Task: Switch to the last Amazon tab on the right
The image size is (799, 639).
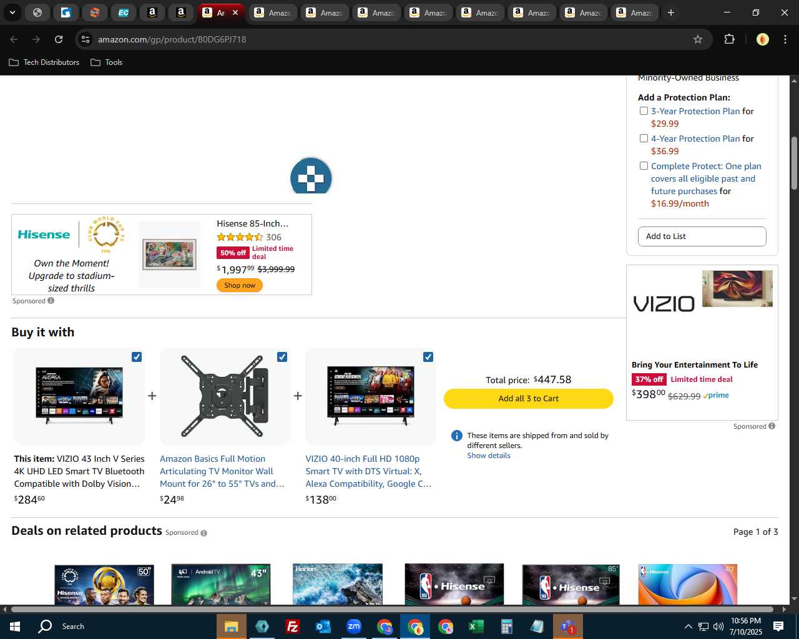Action: 634,12
